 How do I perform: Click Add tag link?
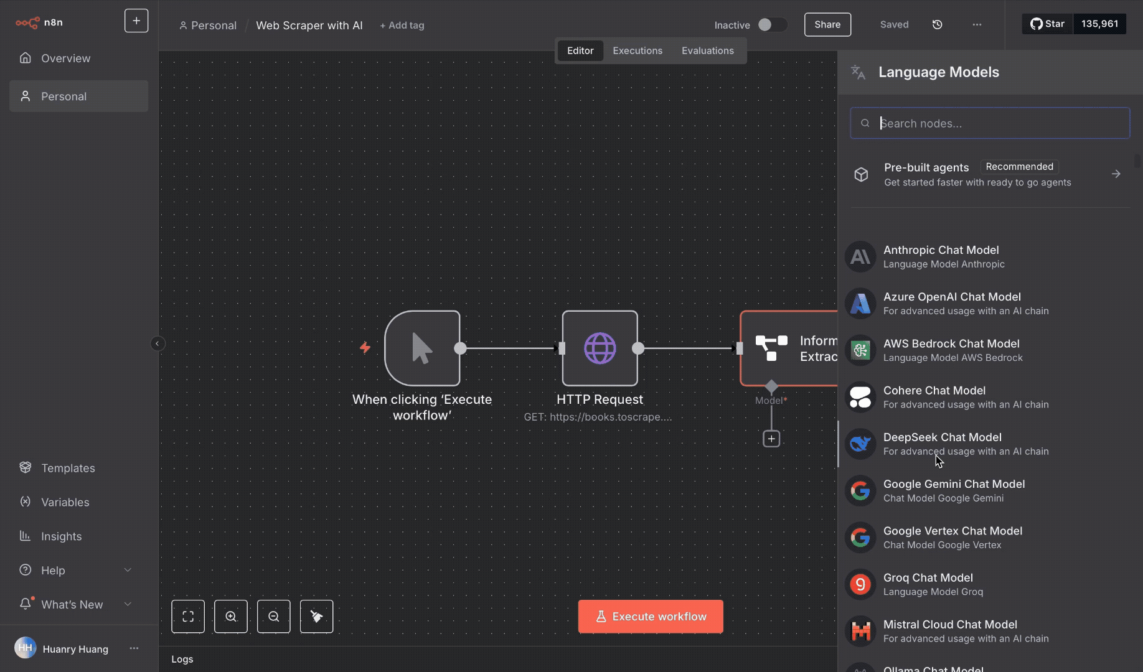pyautogui.click(x=402, y=26)
